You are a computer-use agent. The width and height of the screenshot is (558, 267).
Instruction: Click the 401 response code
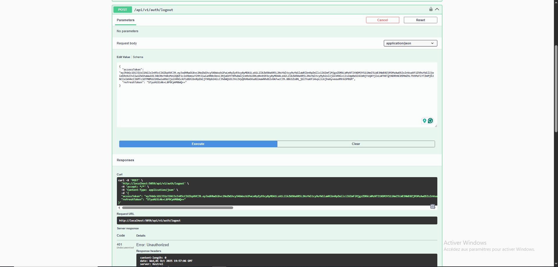120,244
